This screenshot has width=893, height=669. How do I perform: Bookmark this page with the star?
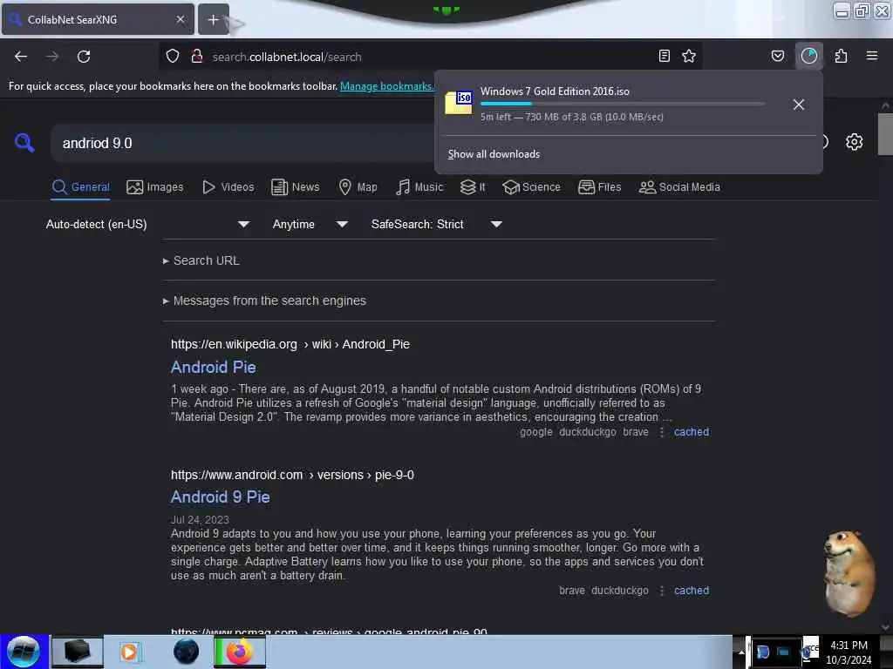tap(689, 57)
